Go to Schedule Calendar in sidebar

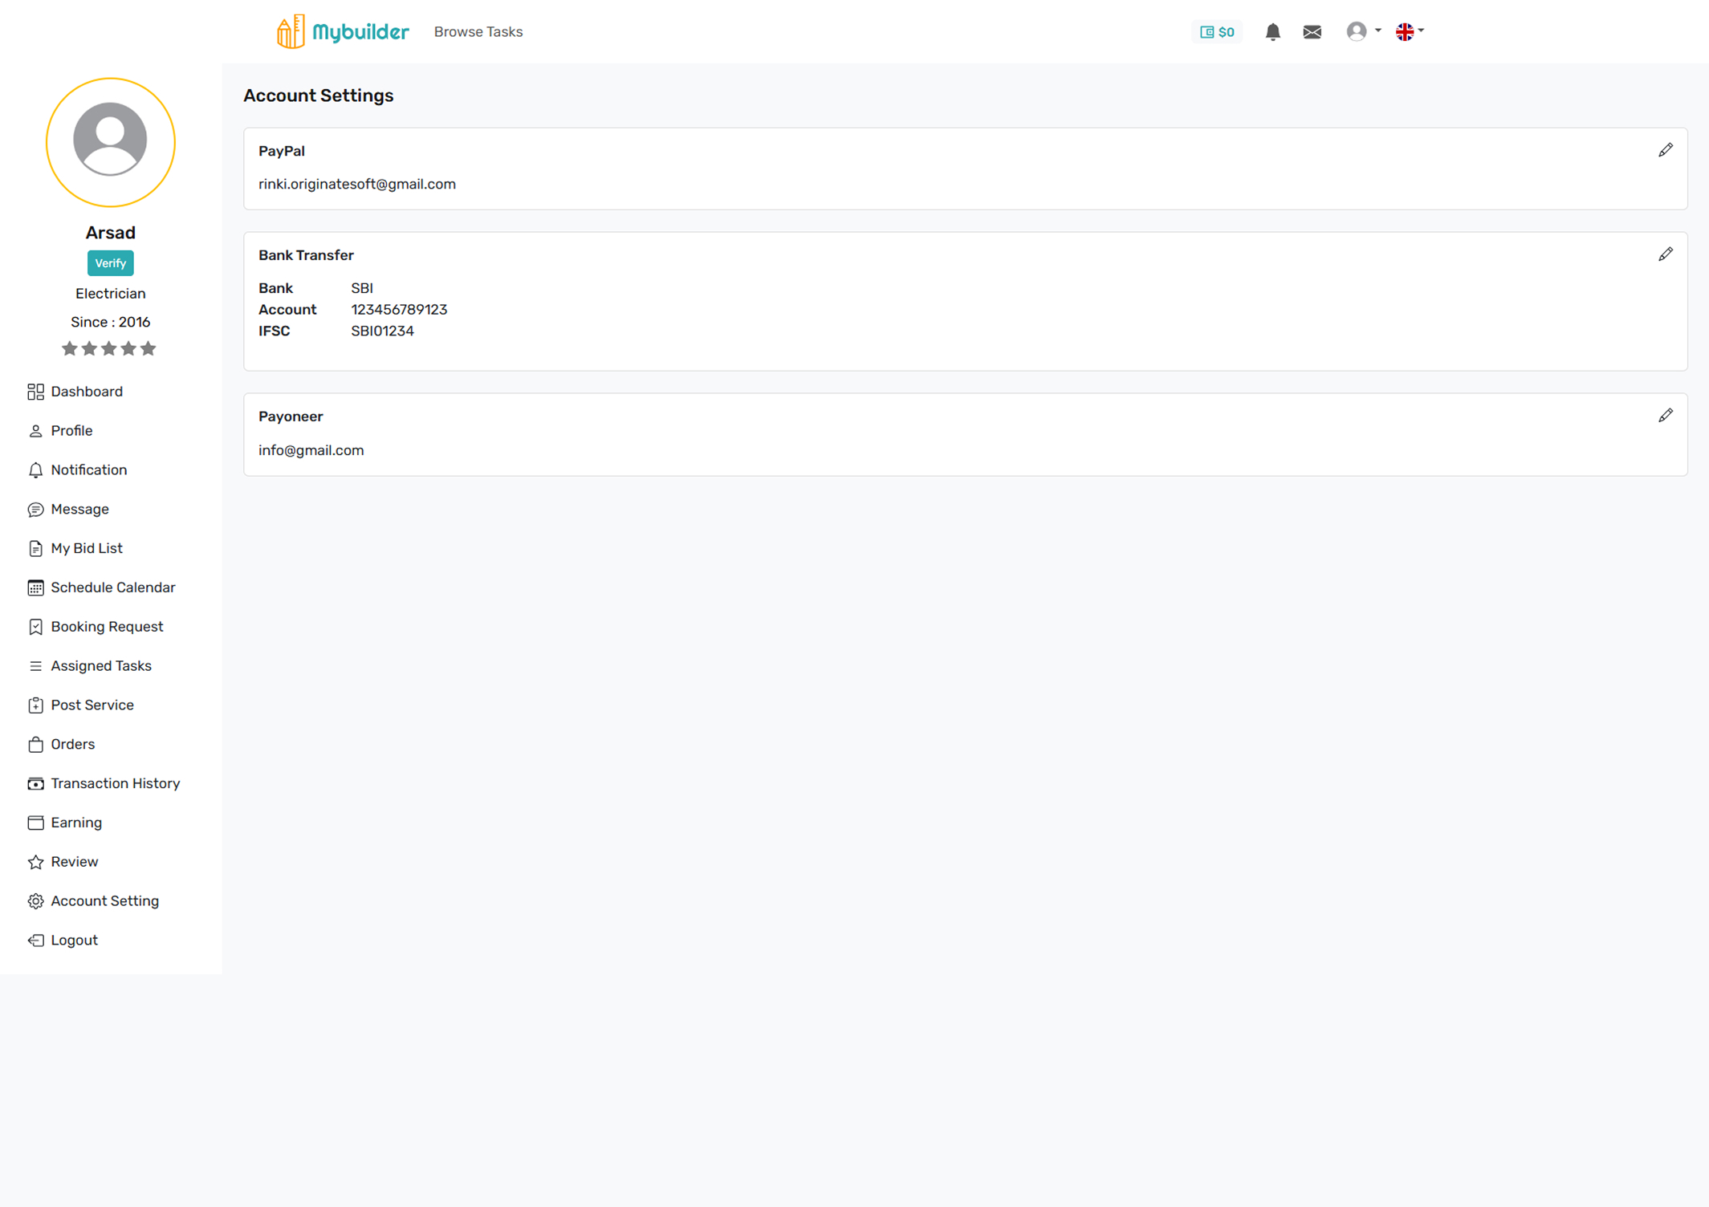112,587
